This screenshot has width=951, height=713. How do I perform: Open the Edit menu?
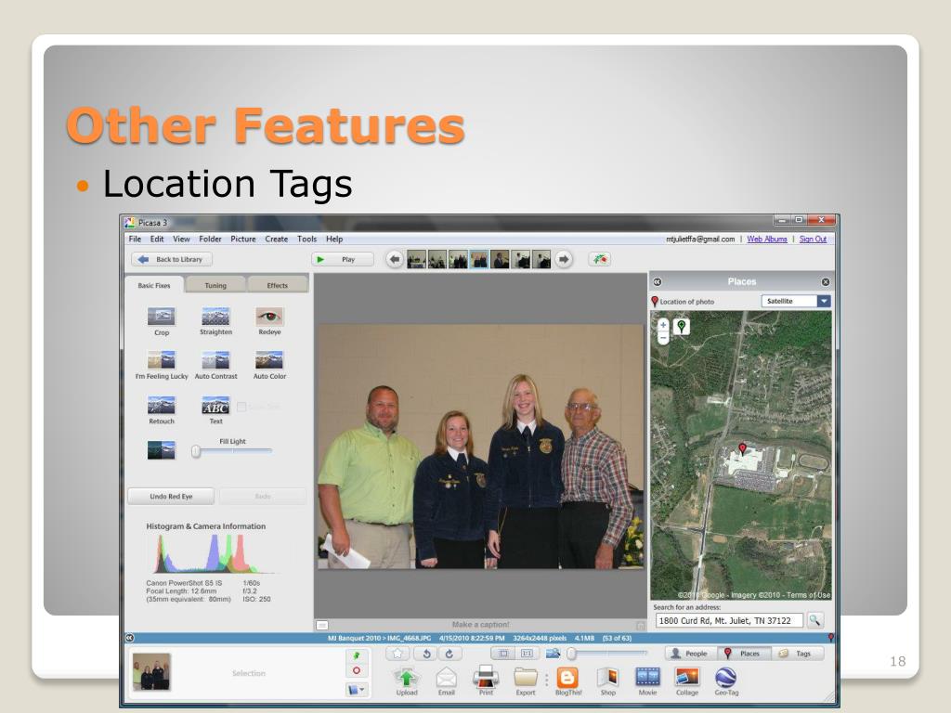pyautogui.click(x=157, y=239)
